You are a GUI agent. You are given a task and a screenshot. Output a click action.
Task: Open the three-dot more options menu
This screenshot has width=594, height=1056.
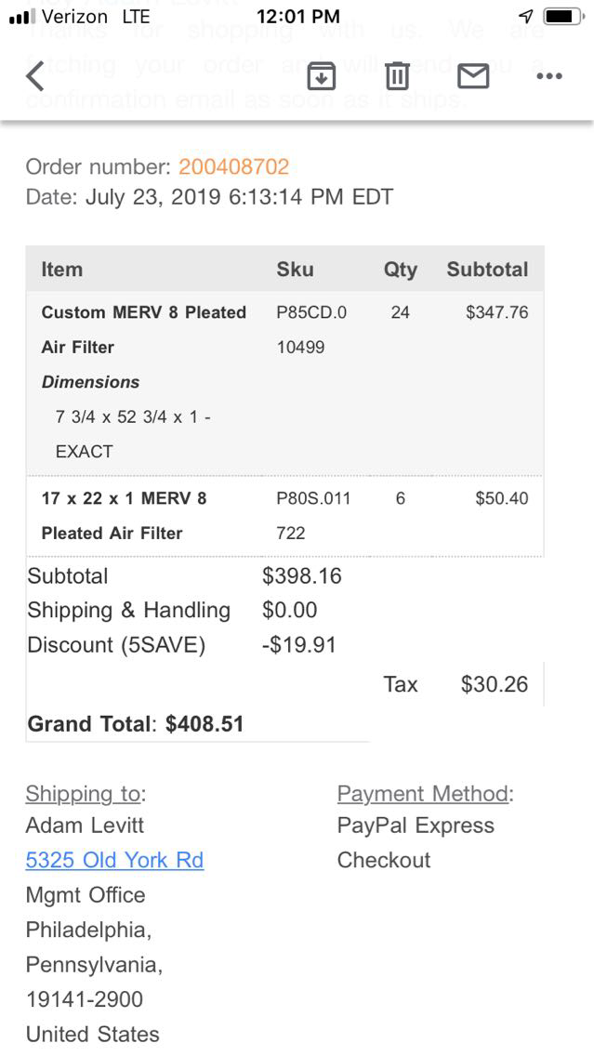point(549,75)
